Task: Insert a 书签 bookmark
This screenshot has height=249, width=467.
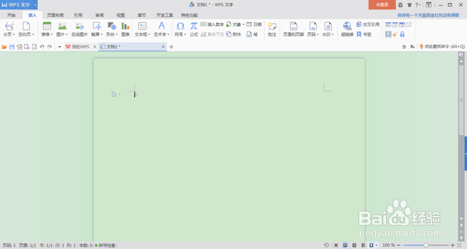Action: pos(364,35)
